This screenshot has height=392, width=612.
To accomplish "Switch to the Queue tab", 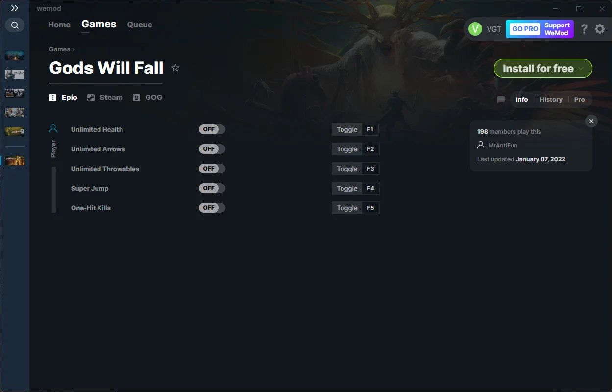I will coord(140,24).
